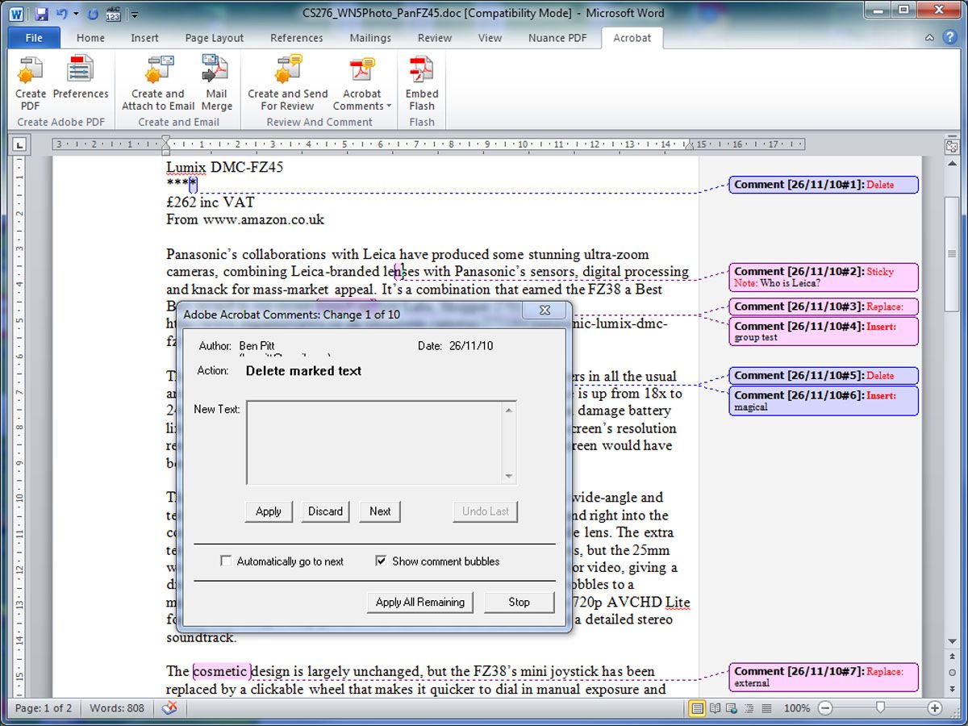
Task: Select comment bubble #1 Delete
Action: [824, 185]
